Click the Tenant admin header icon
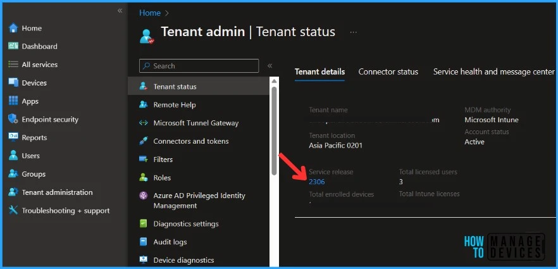 coord(147,36)
